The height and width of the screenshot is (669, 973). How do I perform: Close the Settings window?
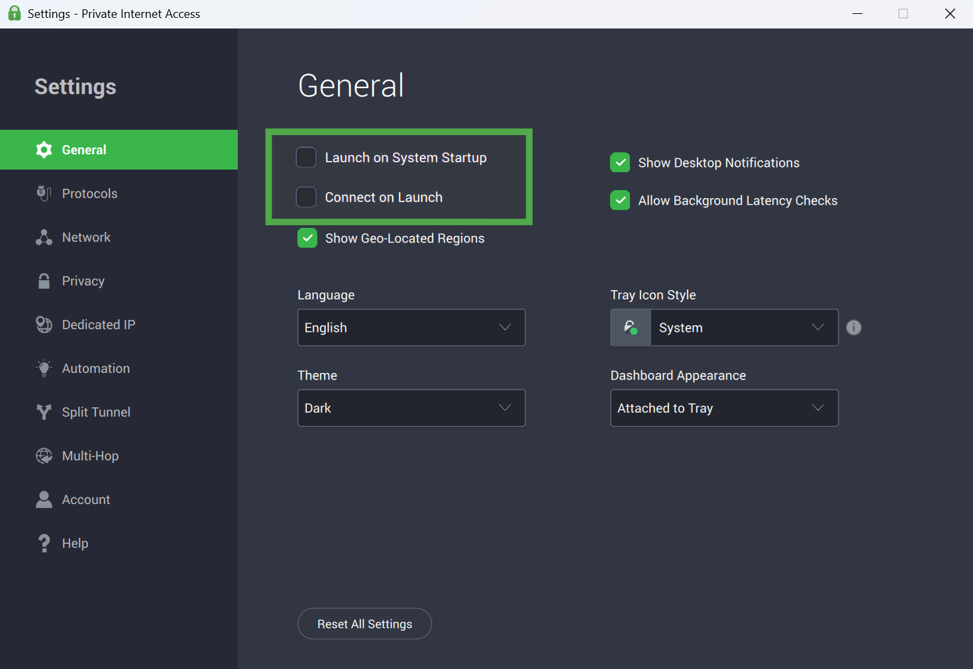(950, 14)
